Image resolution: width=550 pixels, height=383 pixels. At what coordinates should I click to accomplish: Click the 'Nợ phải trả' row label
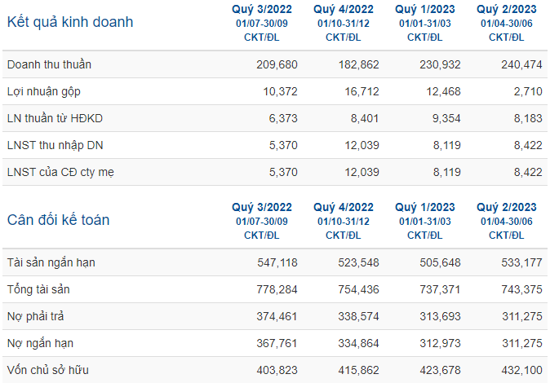(x=35, y=316)
